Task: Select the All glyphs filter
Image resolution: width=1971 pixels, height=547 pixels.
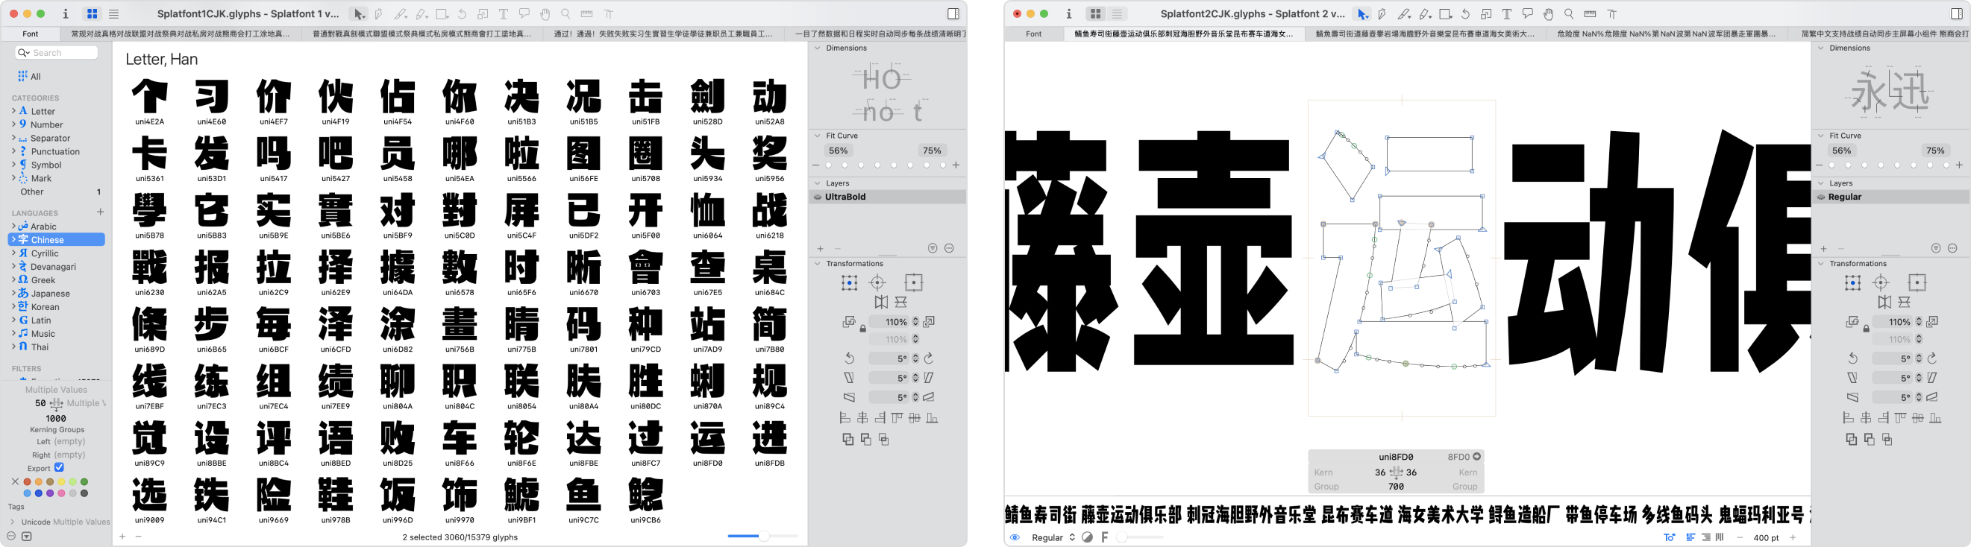Action: tap(29, 77)
